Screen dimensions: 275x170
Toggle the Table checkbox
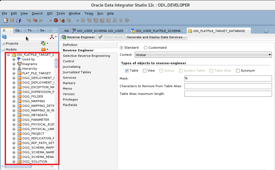[x=127, y=71]
